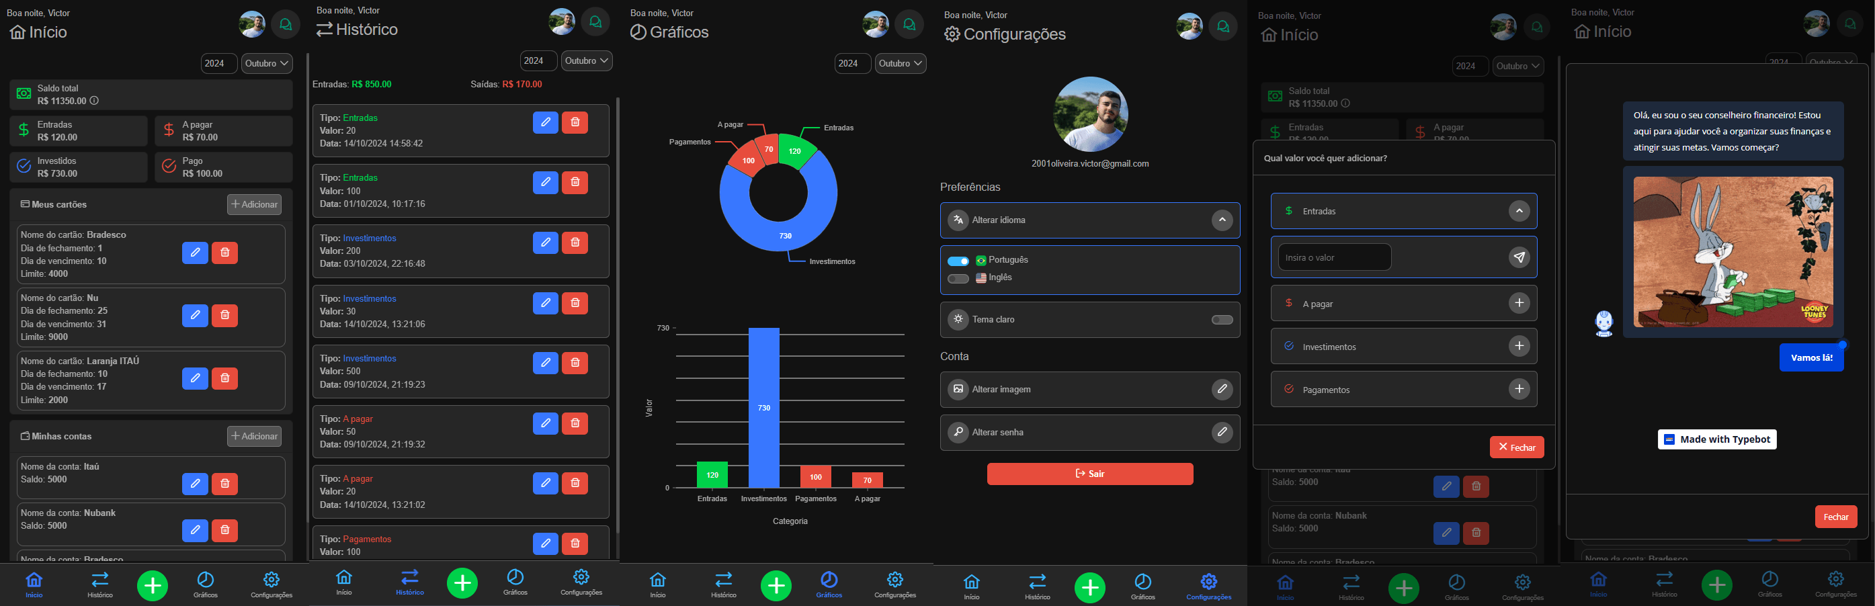Open the Outubro month dropdown on the Gráficos screen
Viewport: 1875px width, 606px height.
click(x=901, y=63)
